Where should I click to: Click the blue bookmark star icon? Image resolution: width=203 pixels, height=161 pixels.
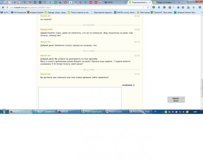click(178, 7)
